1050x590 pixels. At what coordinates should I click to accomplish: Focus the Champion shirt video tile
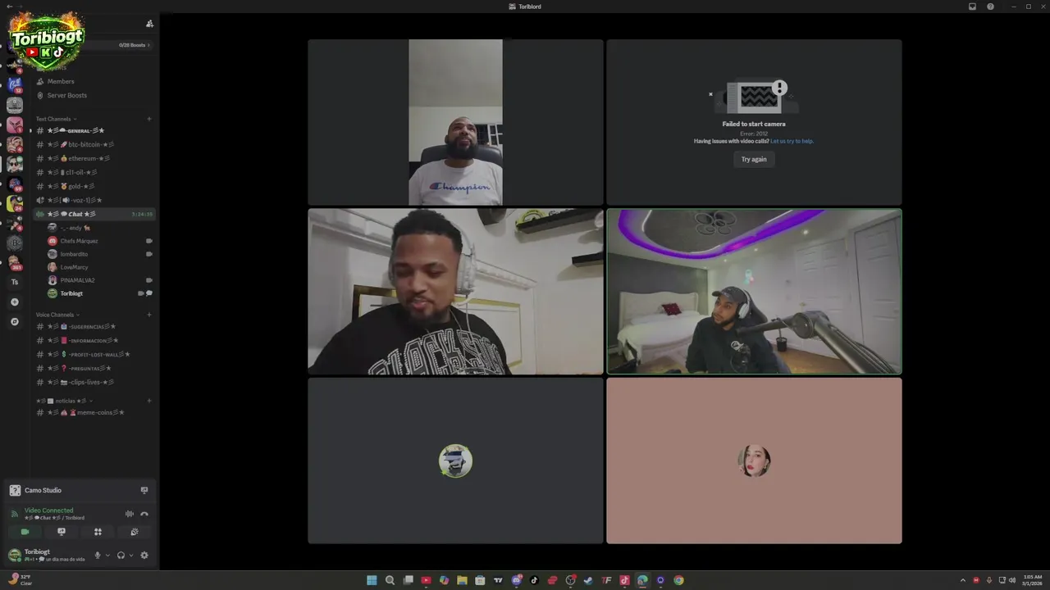point(455,122)
